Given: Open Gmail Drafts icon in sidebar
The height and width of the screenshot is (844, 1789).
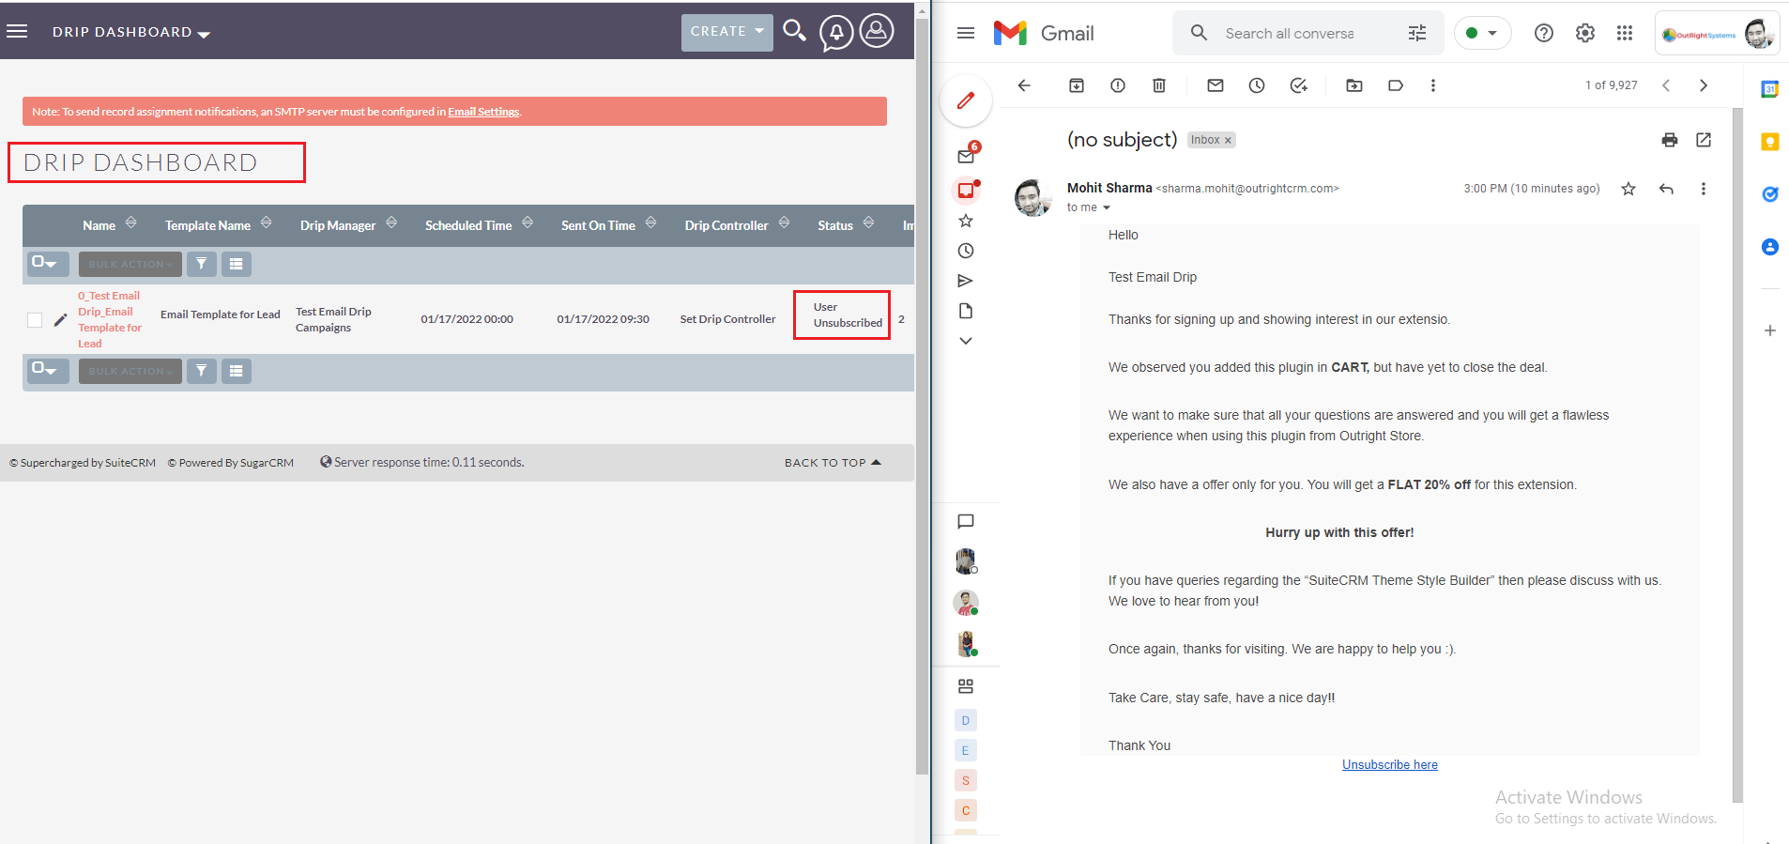Looking at the screenshot, I should (966, 311).
